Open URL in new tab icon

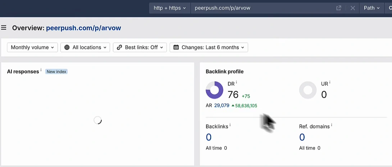[x=338, y=8]
